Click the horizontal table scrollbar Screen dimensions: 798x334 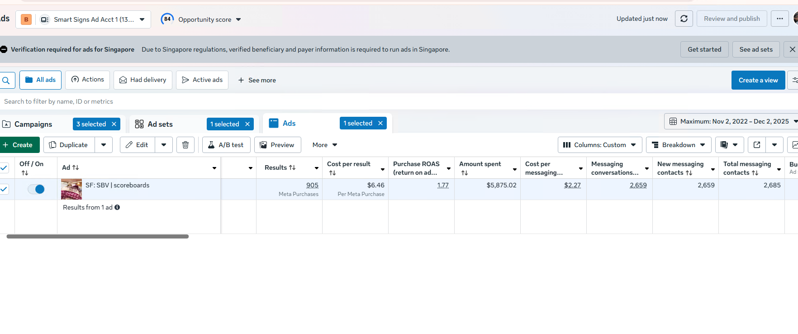coord(97,236)
